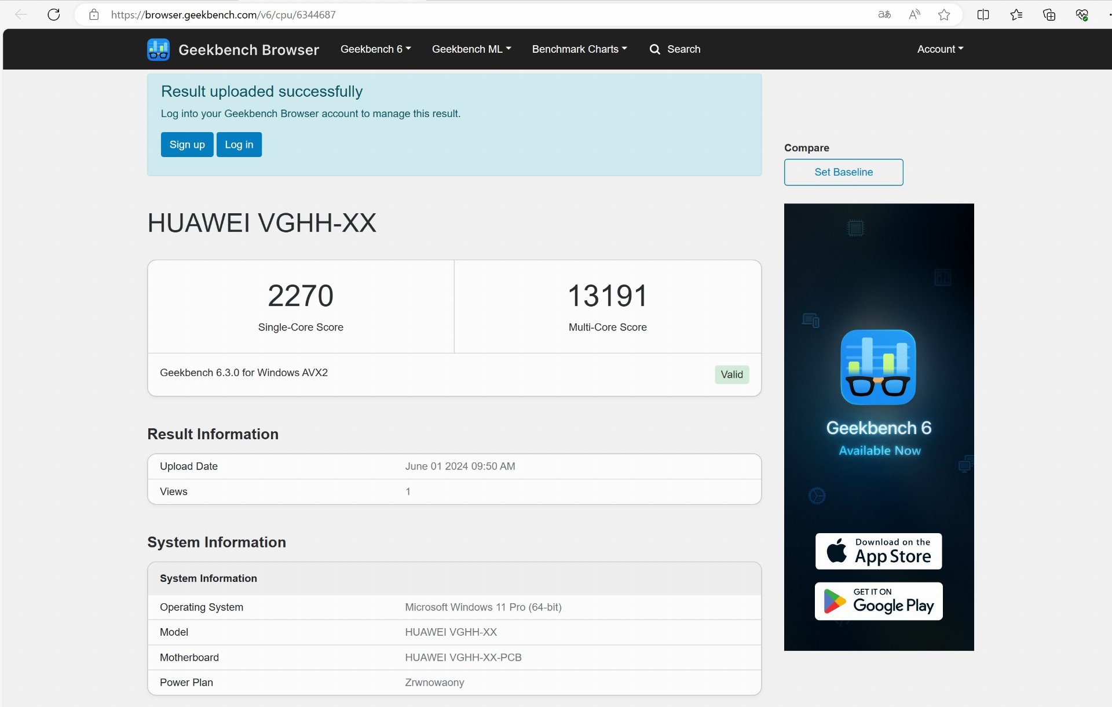Screen dimensions: 1112x707
Task: Click the Log in button
Action: pyautogui.click(x=239, y=144)
